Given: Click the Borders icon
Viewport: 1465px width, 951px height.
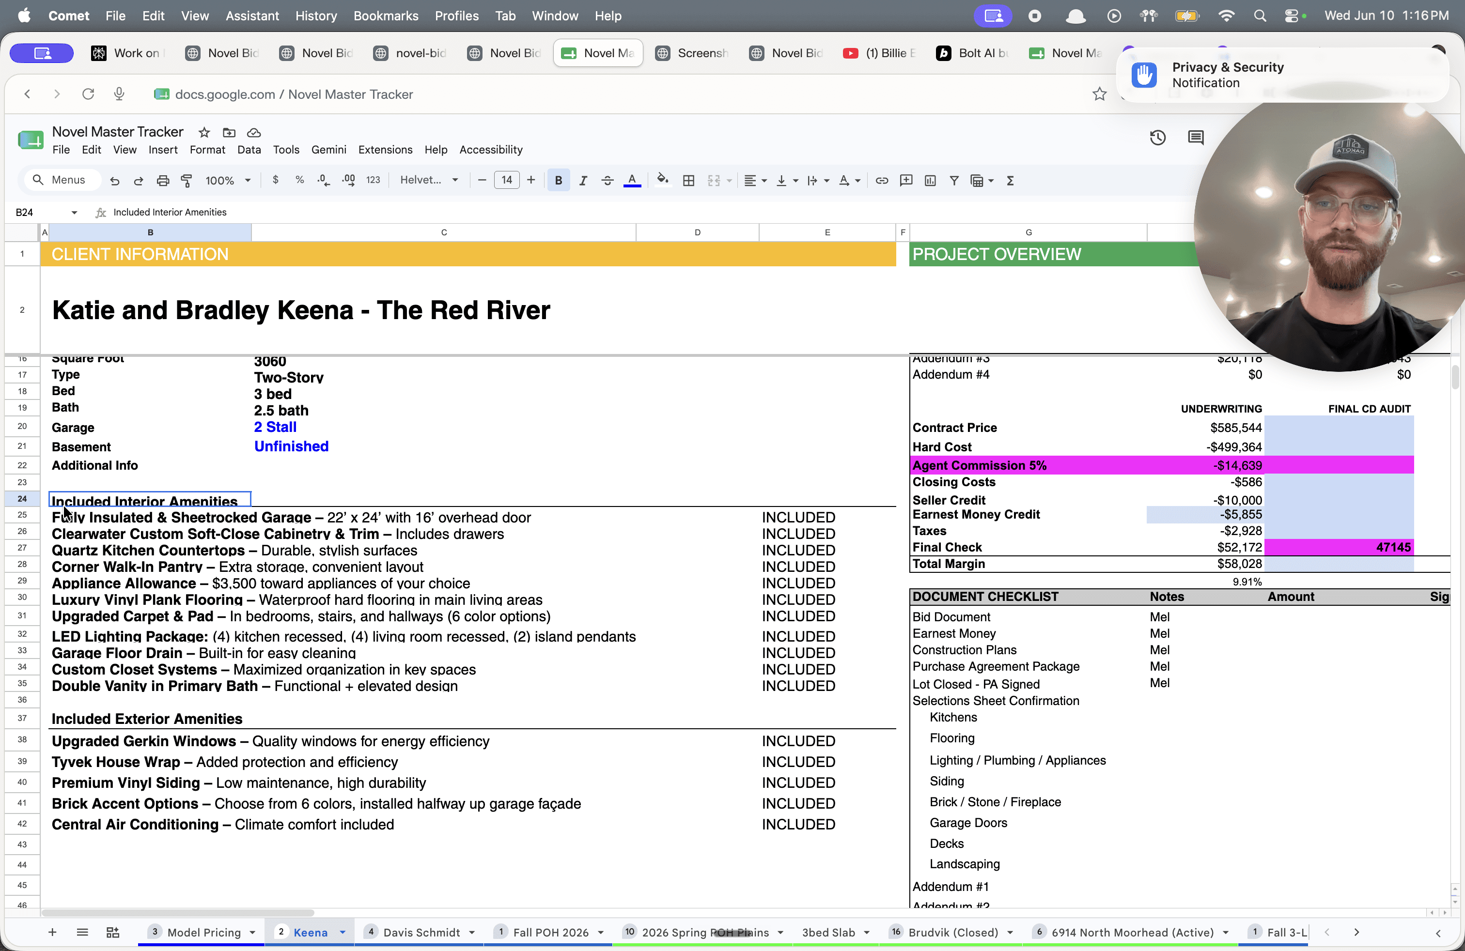Looking at the screenshot, I should (689, 180).
